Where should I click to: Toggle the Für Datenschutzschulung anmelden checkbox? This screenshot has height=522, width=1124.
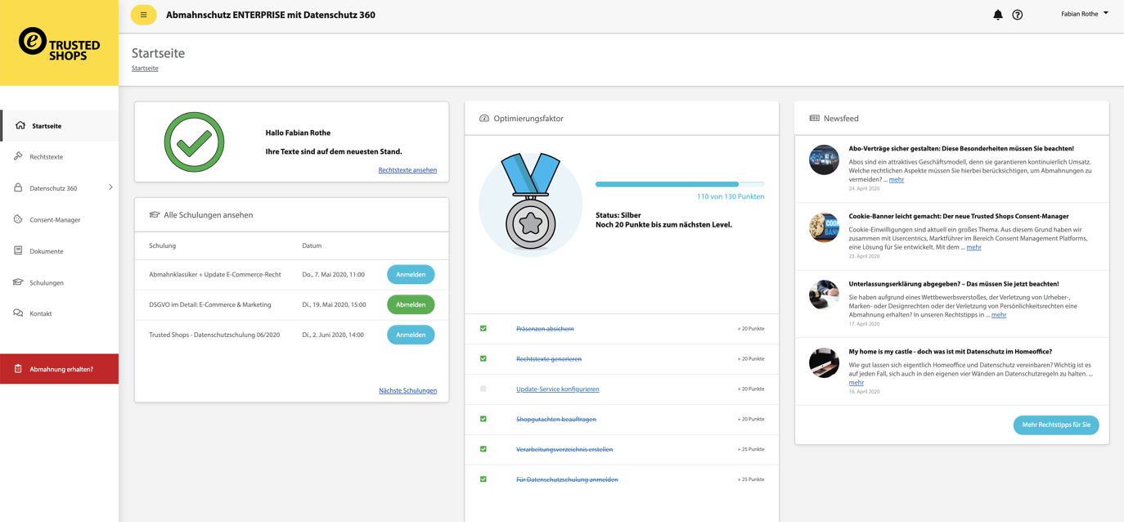[x=483, y=479]
